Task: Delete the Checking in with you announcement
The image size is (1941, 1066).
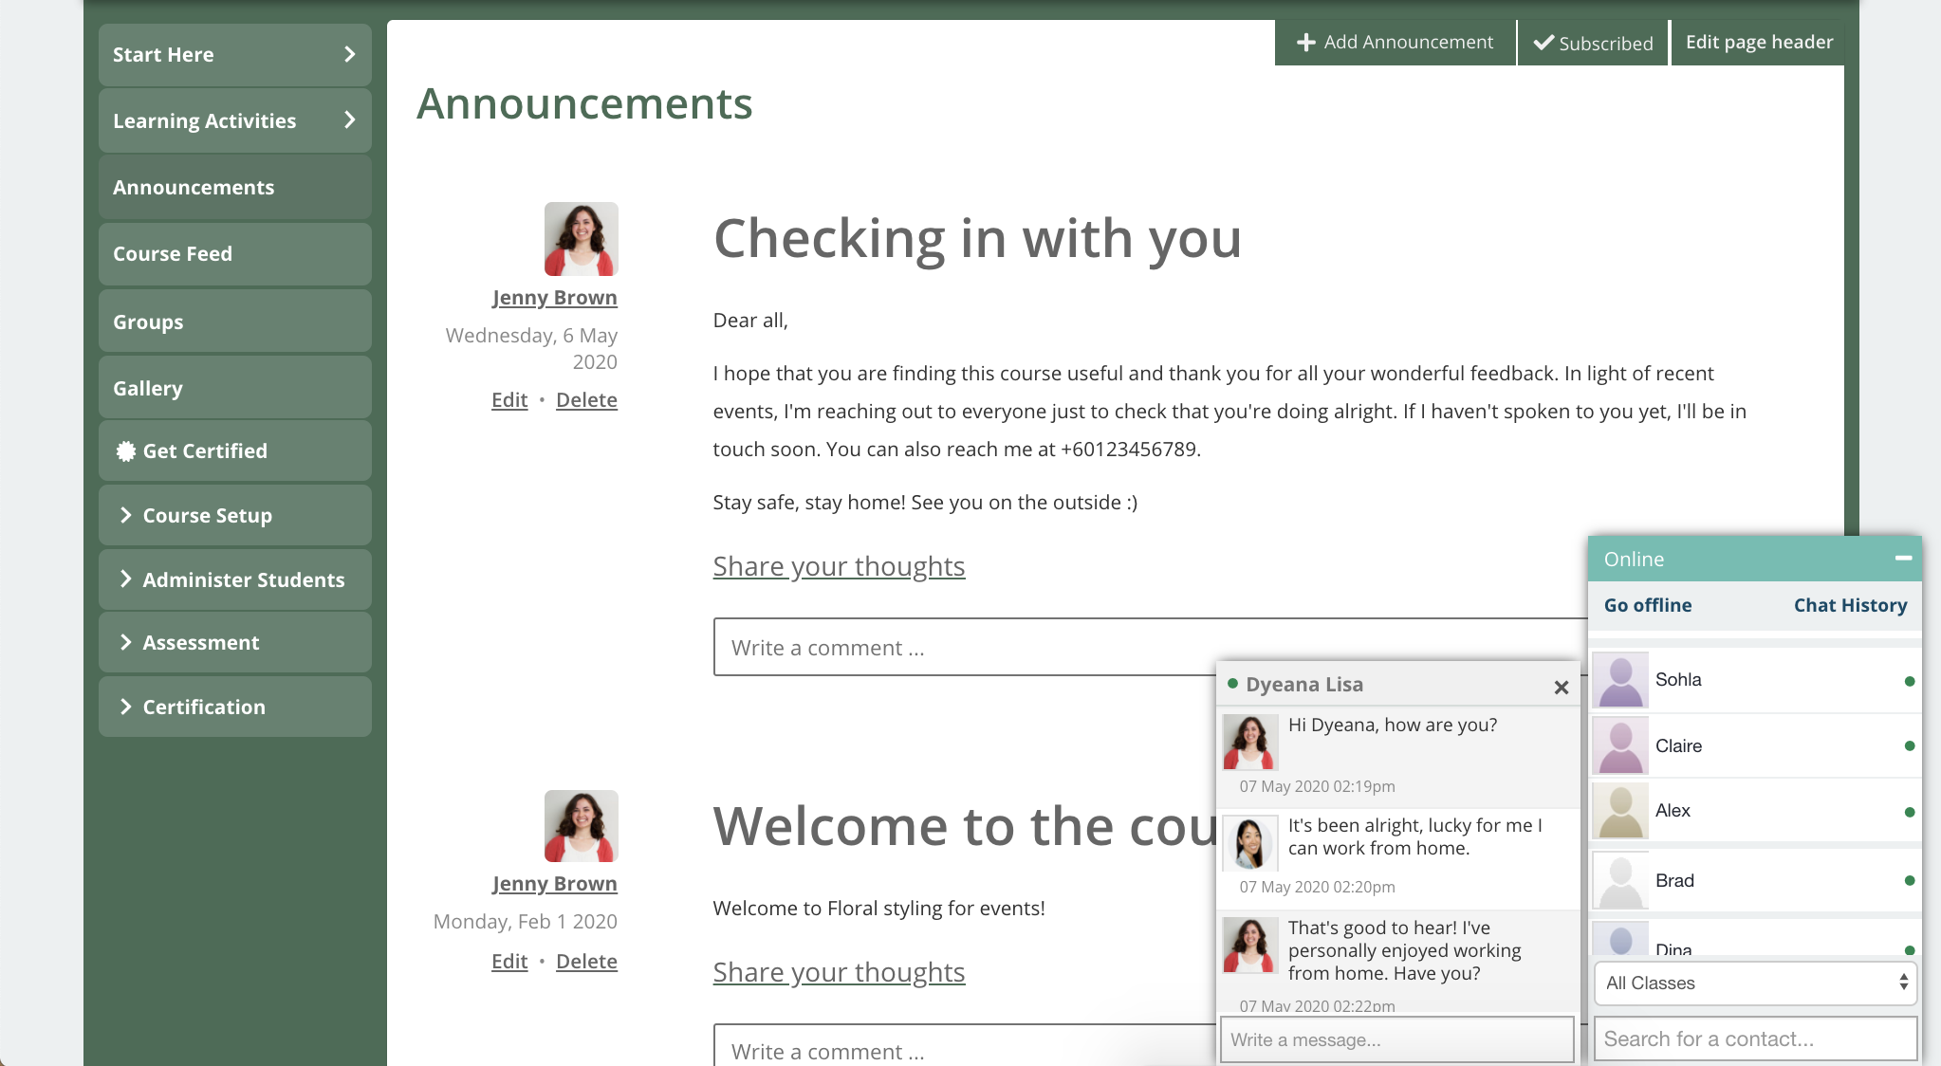Action: 585,400
